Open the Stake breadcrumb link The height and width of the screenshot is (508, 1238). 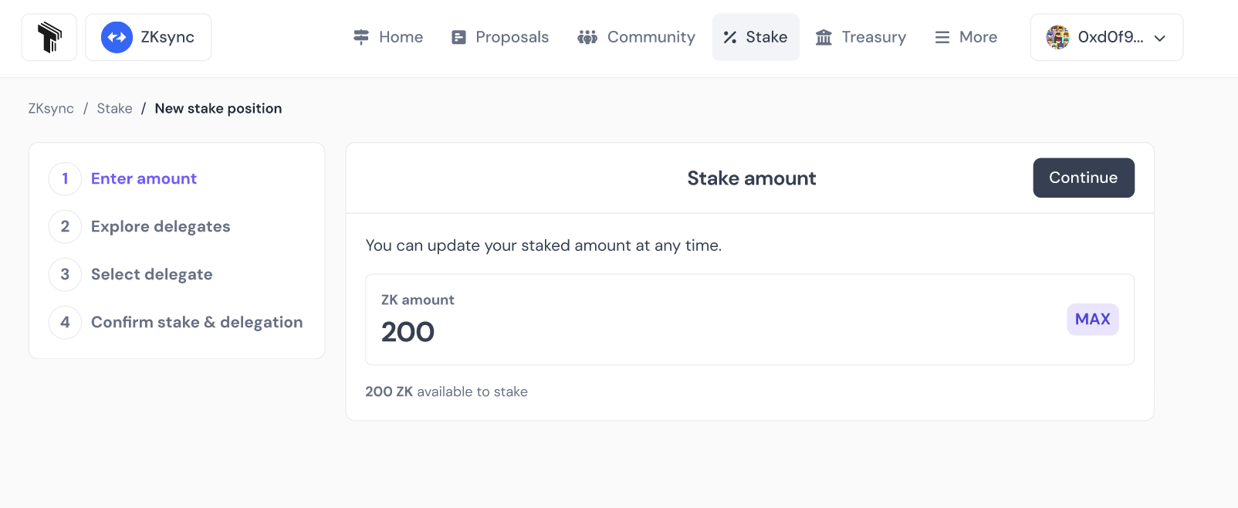(114, 109)
